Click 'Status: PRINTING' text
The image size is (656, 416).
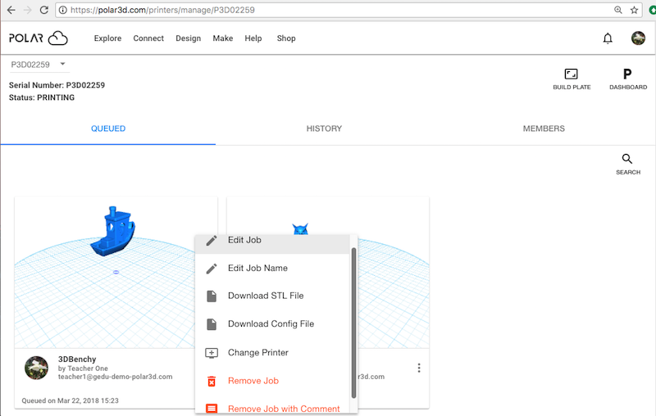42,97
